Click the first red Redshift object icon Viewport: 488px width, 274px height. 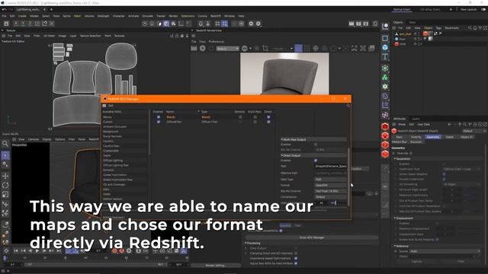coord(385,126)
